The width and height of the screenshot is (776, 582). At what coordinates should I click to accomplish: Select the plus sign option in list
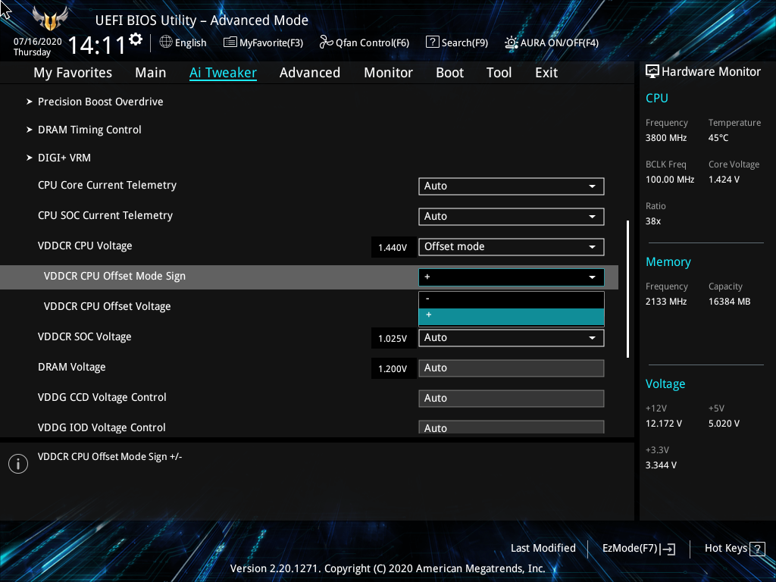(x=512, y=317)
